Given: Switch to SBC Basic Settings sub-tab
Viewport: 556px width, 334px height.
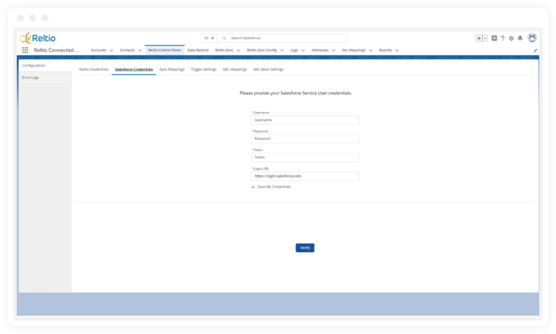Looking at the screenshot, I should click(268, 69).
